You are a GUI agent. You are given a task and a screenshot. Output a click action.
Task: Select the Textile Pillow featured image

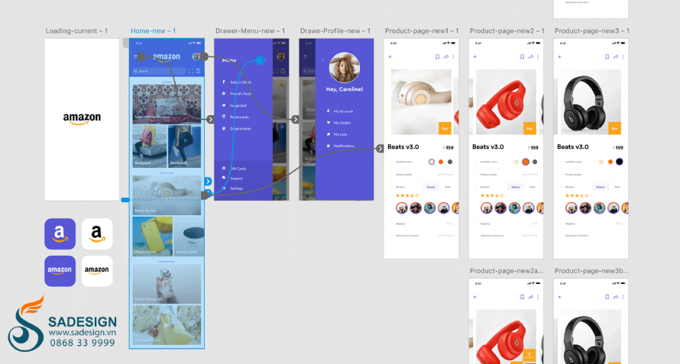point(167,104)
